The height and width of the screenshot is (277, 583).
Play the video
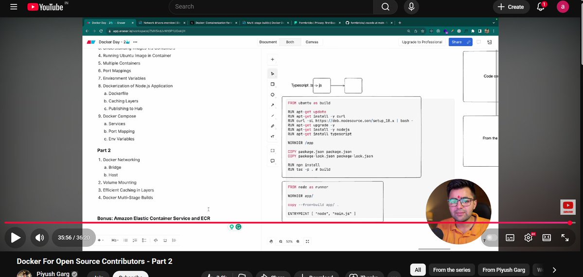point(16,238)
